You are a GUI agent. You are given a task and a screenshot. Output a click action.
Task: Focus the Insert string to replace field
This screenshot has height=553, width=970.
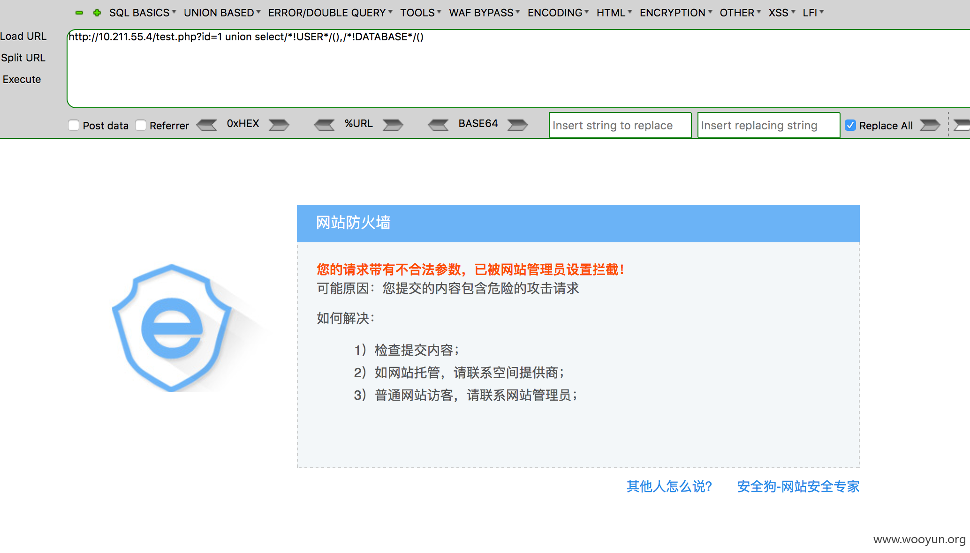tap(620, 125)
